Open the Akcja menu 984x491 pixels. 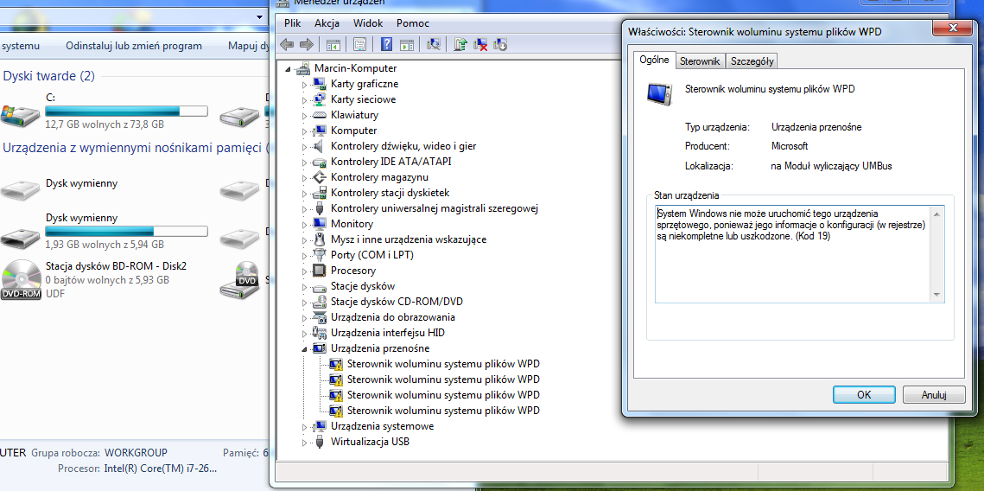pos(327,23)
